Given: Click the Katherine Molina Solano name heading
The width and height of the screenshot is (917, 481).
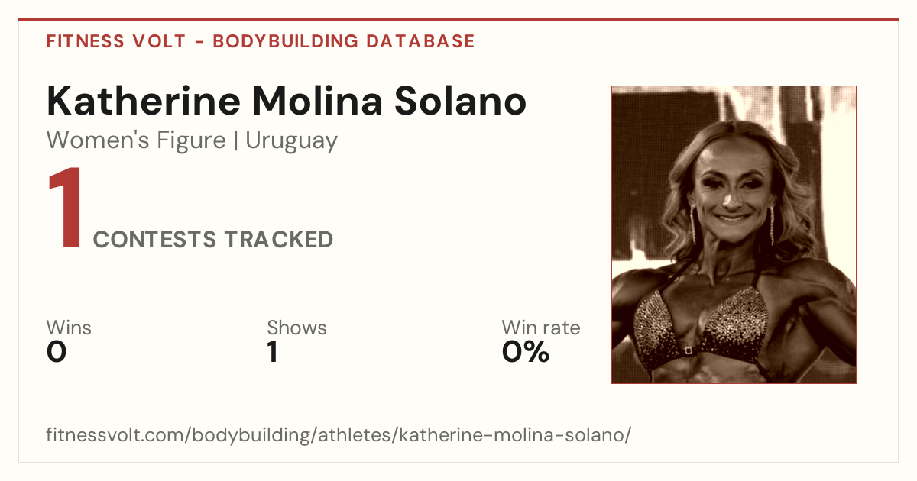Looking at the screenshot, I should [x=287, y=101].
